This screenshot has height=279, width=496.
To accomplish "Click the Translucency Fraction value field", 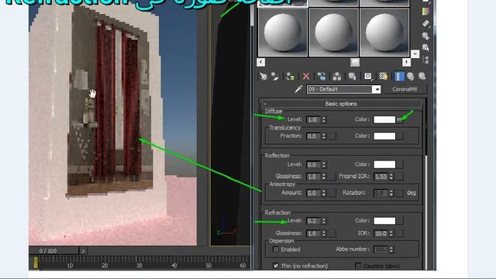I will (x=313, y=136).
